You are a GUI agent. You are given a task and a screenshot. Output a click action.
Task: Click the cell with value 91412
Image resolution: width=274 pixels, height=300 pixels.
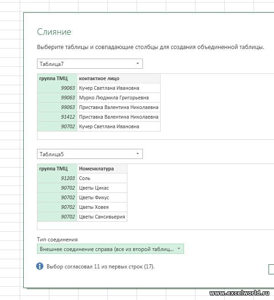57,117
